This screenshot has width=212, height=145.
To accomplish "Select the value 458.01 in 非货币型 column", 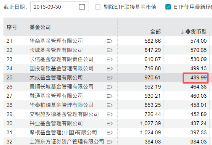I will (199, 105).
